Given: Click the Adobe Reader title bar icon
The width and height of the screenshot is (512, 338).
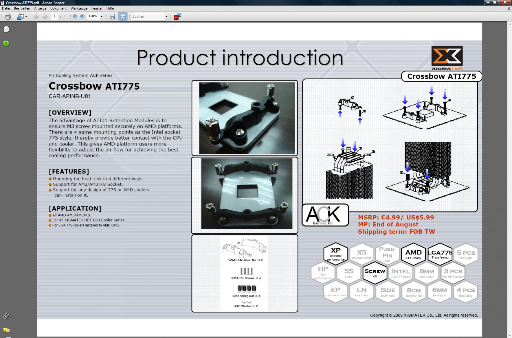Looking at the screenshot, I should 3,3.
